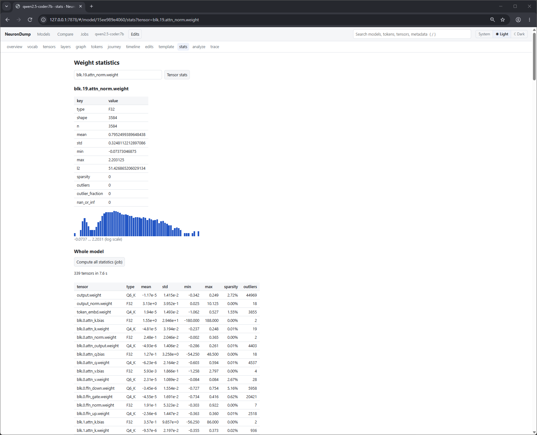Click the NeuronDump logo link
The image size is (537, 435).
[x=18, y=34]
